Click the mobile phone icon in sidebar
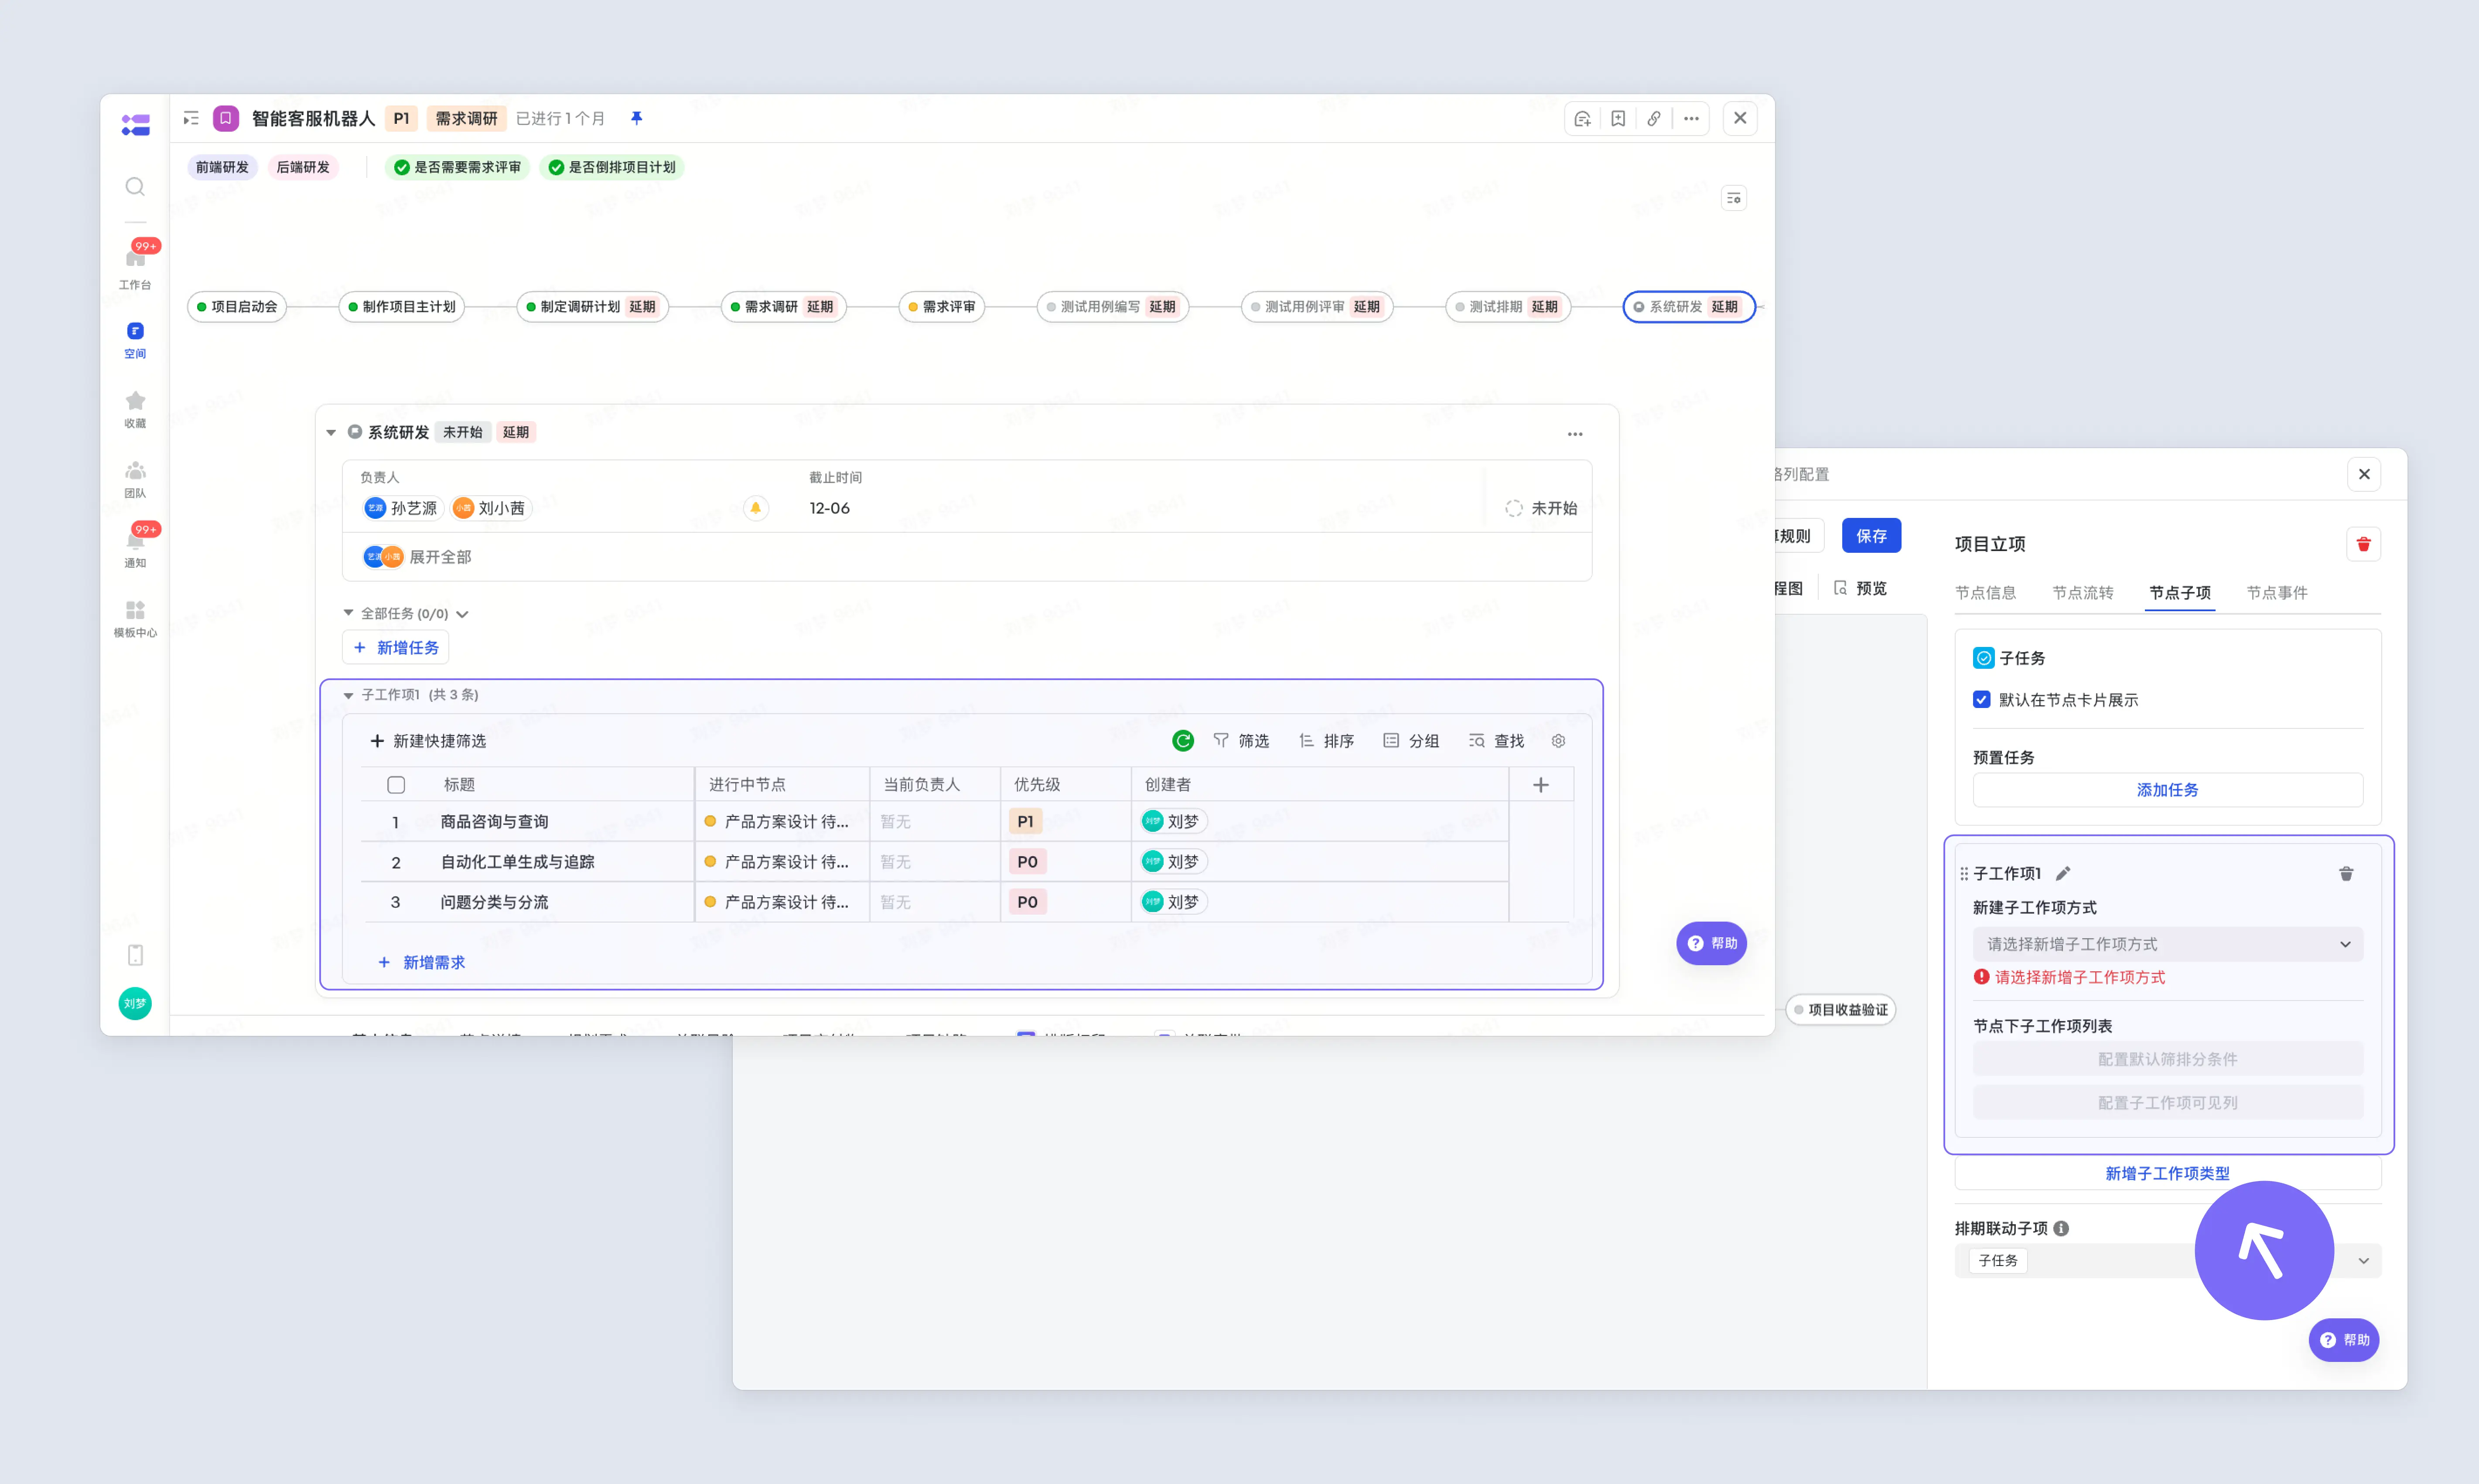The image size is (2479, 1484). [x=135, y=955]
